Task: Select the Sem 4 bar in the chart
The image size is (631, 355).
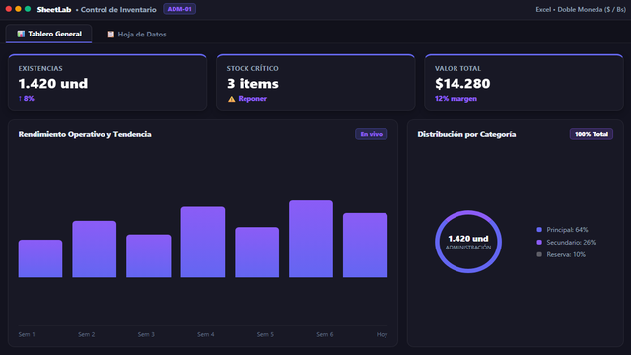Action: 203,242
